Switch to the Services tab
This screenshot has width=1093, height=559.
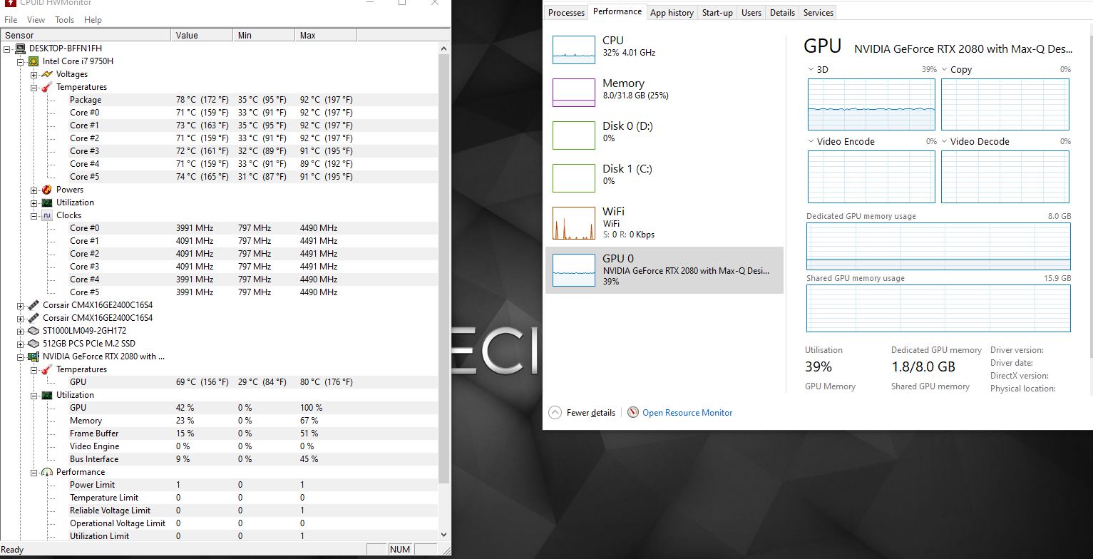818,13
